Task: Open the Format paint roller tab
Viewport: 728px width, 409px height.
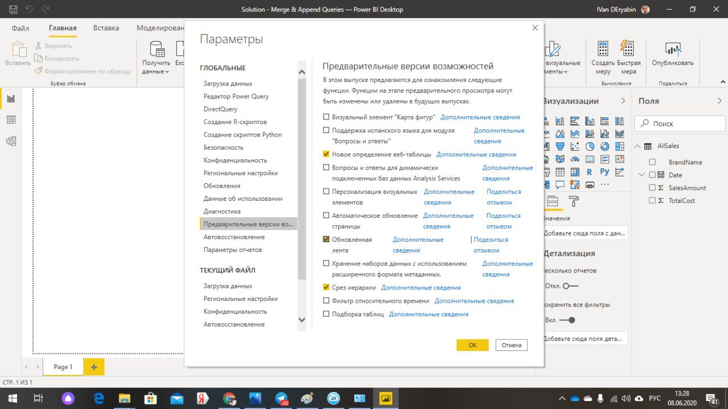Action: [x=574, y=201]
